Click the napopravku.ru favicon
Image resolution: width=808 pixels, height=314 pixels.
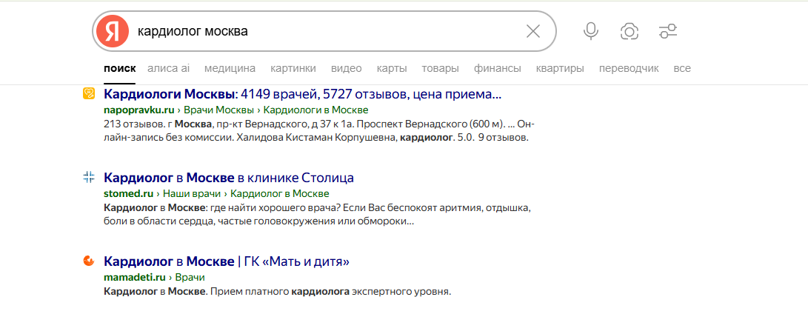point(89,94)
